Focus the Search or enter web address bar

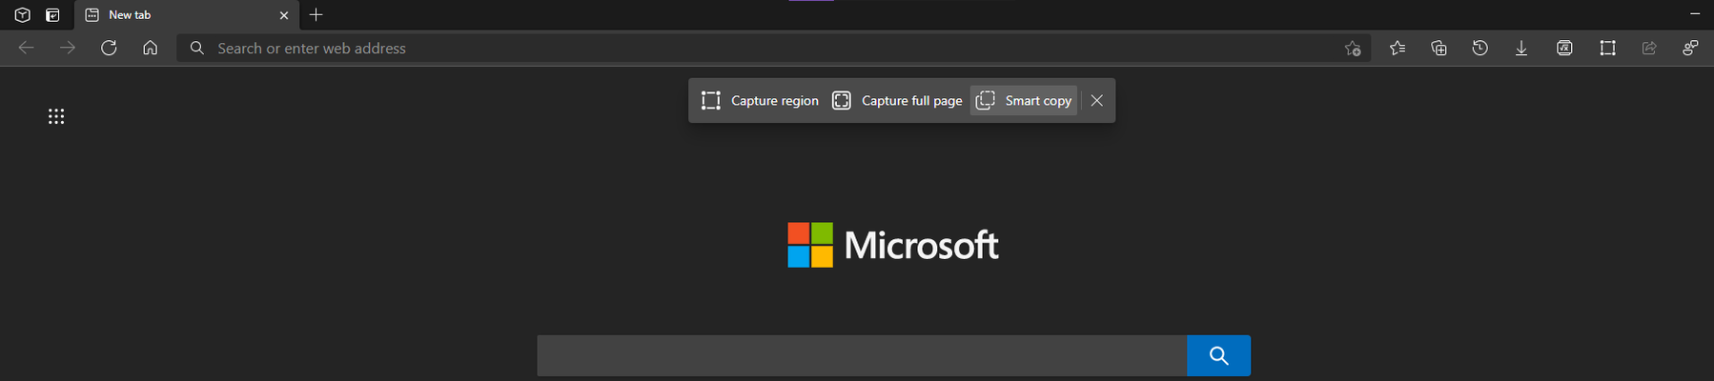point(774,48)
